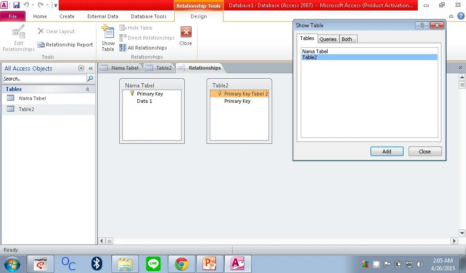The height and width of the screenshot is (273, 466).
Task: Switch to the Table2 document tab
Action: click(159, 68)
